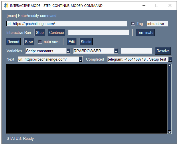178x145 pixels.
Task: Click the empty field beside Continue
Action: (98, 32)
